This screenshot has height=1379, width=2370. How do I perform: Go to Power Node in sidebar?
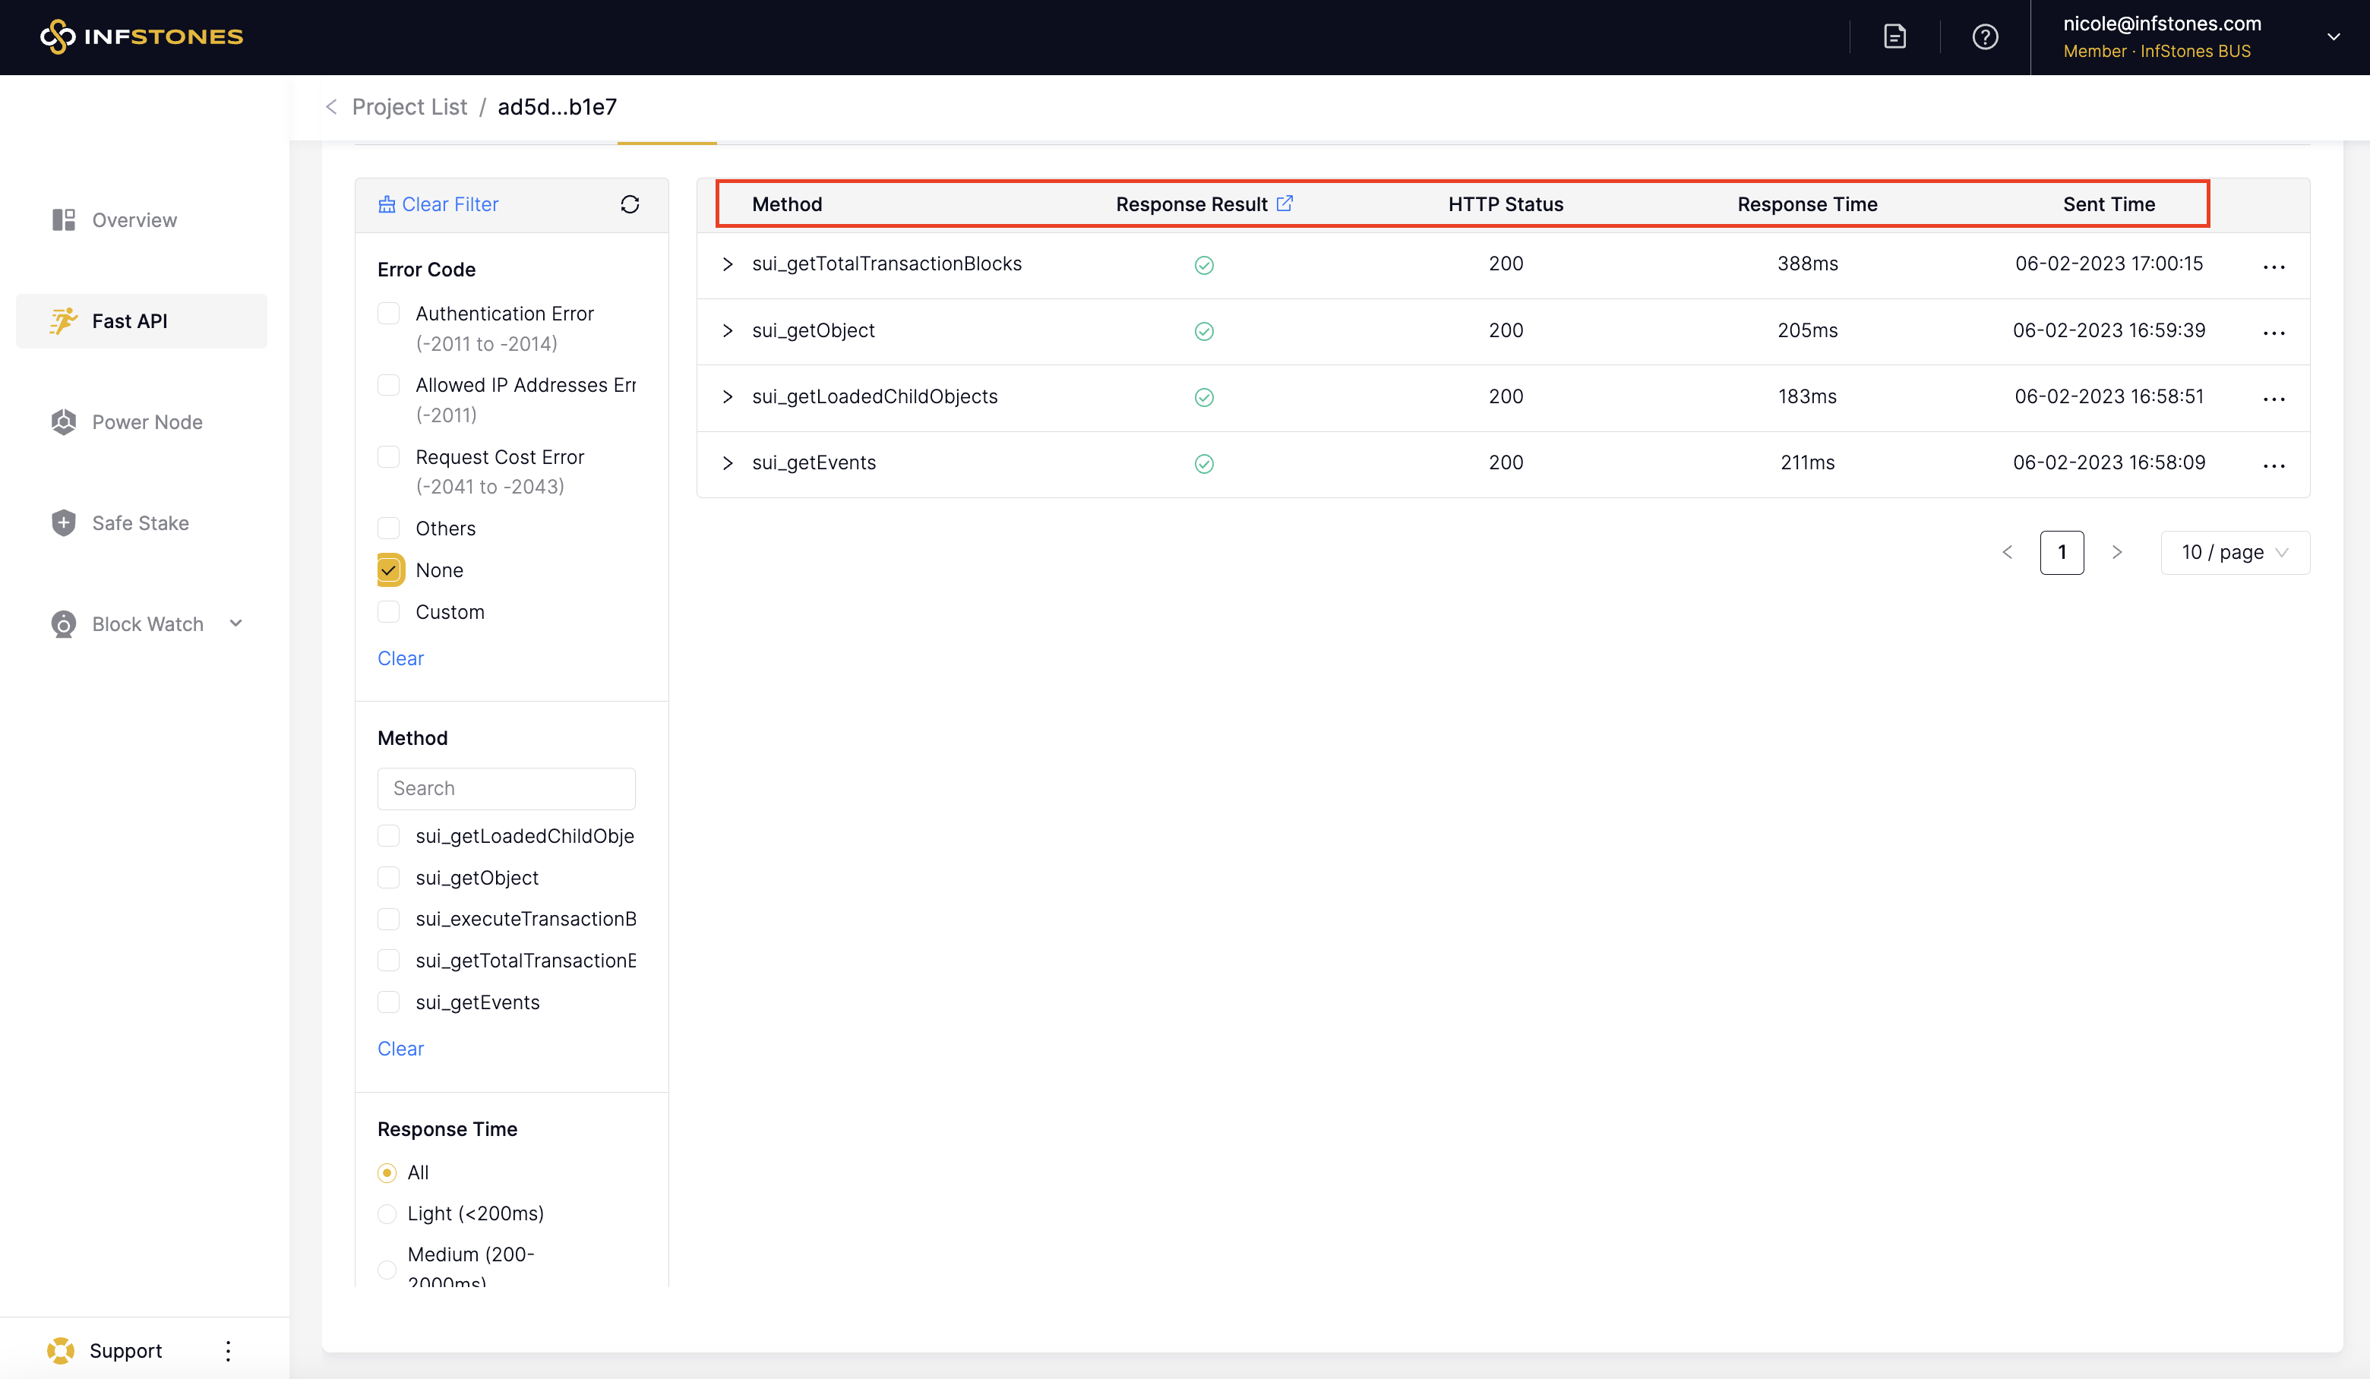coord(147,422)
